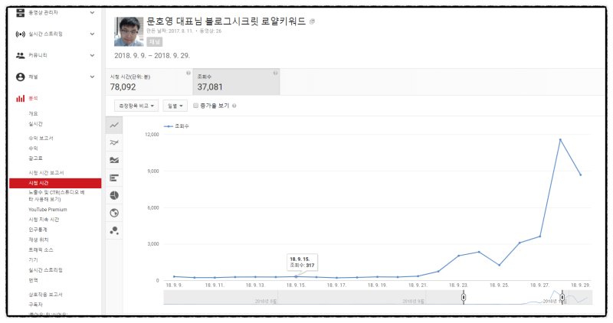Enable the 증가율 보기 checkbox
Screen dimensions: 613x323
click(196, 106)
